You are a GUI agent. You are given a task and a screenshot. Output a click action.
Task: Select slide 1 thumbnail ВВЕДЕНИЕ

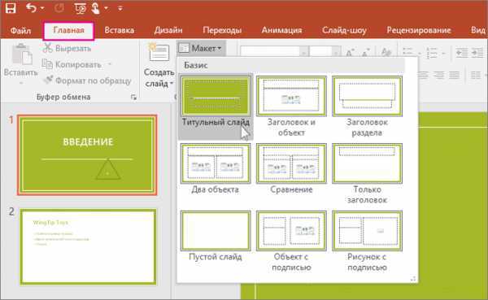point(88,155)
